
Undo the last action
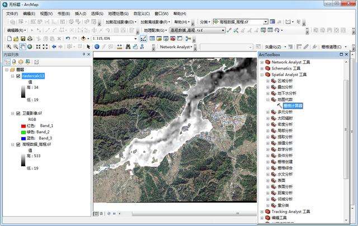pyautogui.click(x=68, y=39)
